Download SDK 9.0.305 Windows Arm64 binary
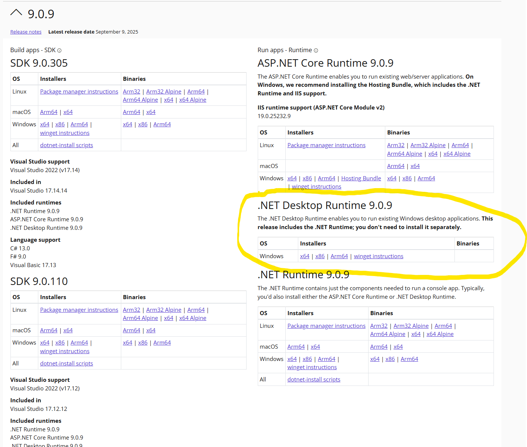This screenshot has height=447, width=527. tap(162, 124)
